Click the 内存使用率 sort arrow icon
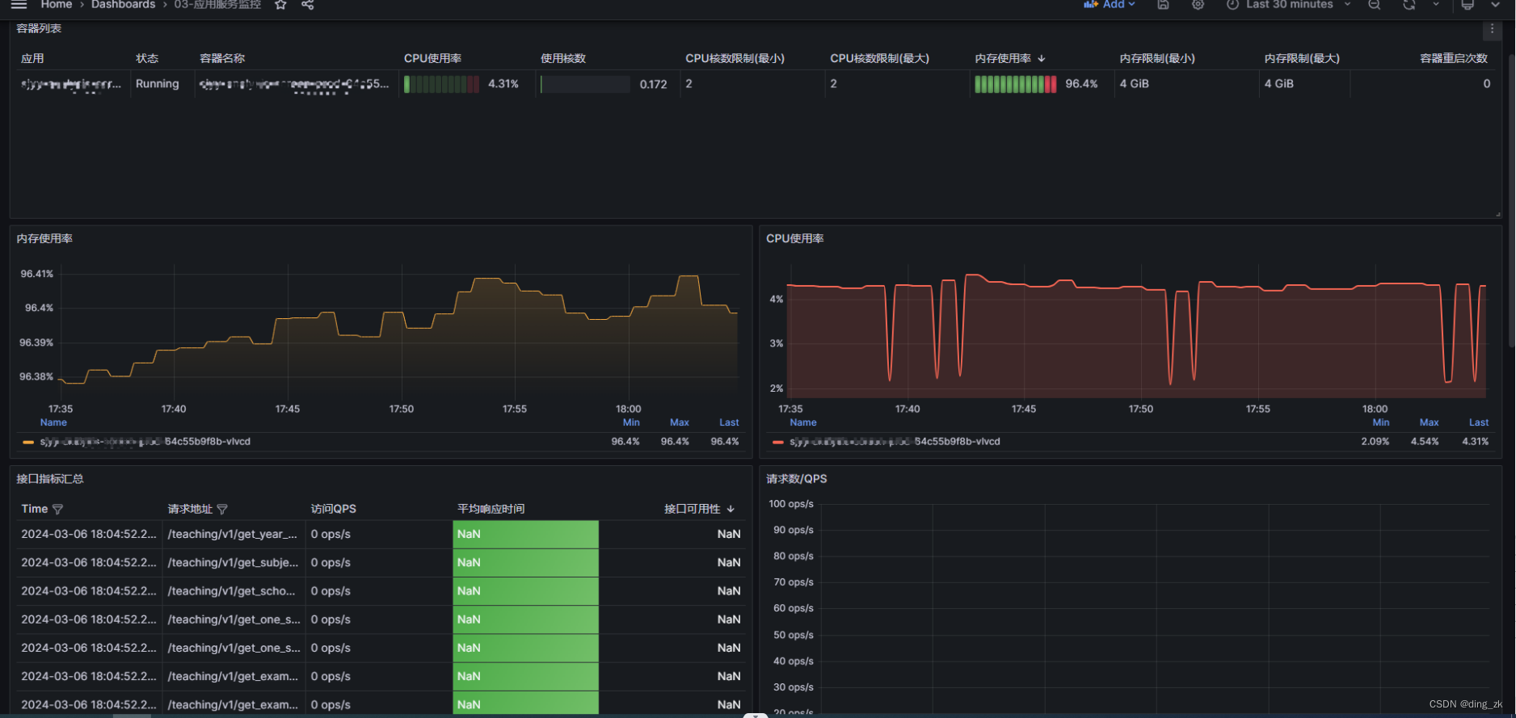This screenshot has width=1516, height=718. (1041, 58)
